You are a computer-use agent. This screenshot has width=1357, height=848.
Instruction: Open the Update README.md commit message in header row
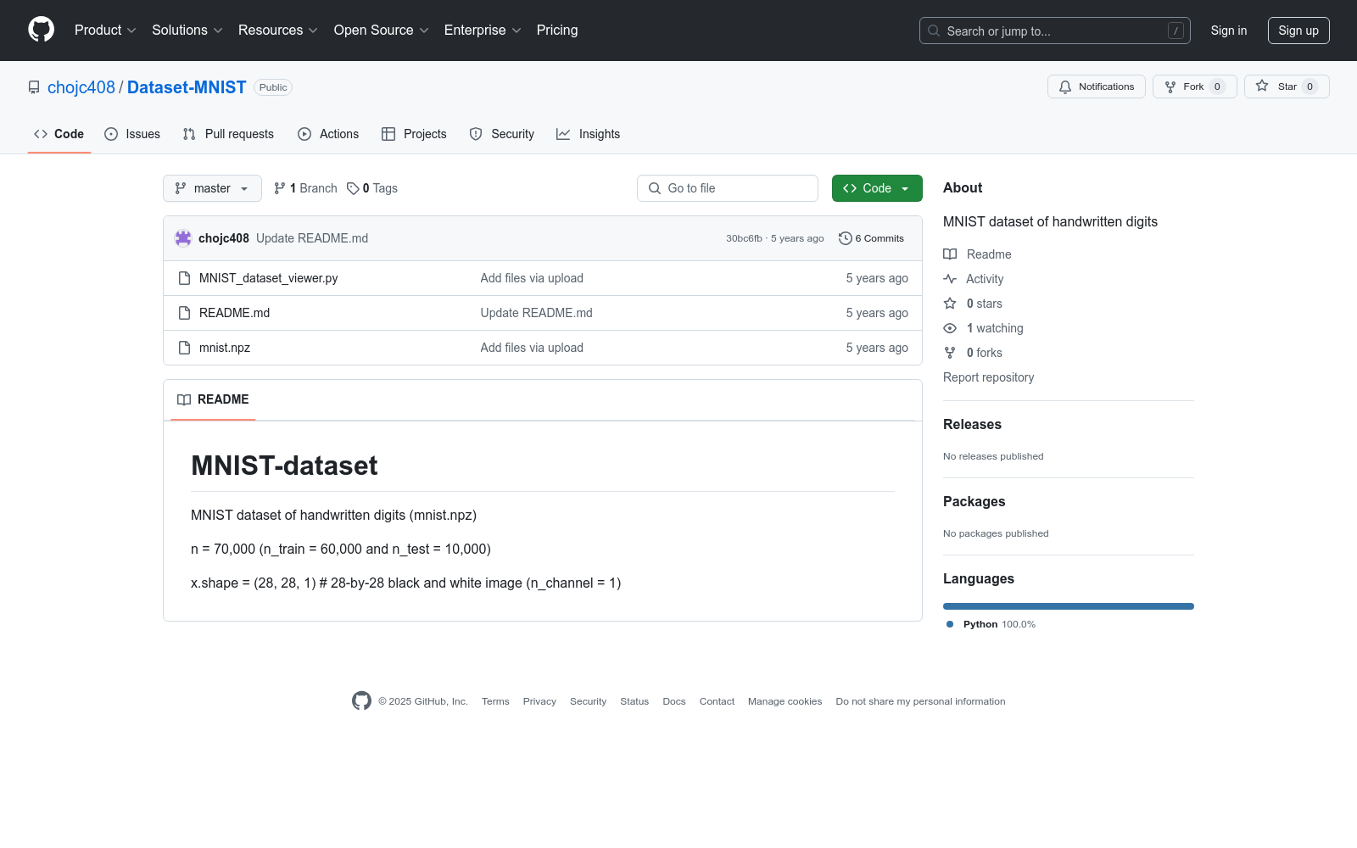click(x=312, y=238)
